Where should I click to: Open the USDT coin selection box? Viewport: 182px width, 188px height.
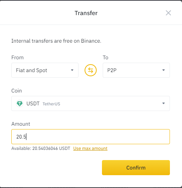[x=91, y=103]
